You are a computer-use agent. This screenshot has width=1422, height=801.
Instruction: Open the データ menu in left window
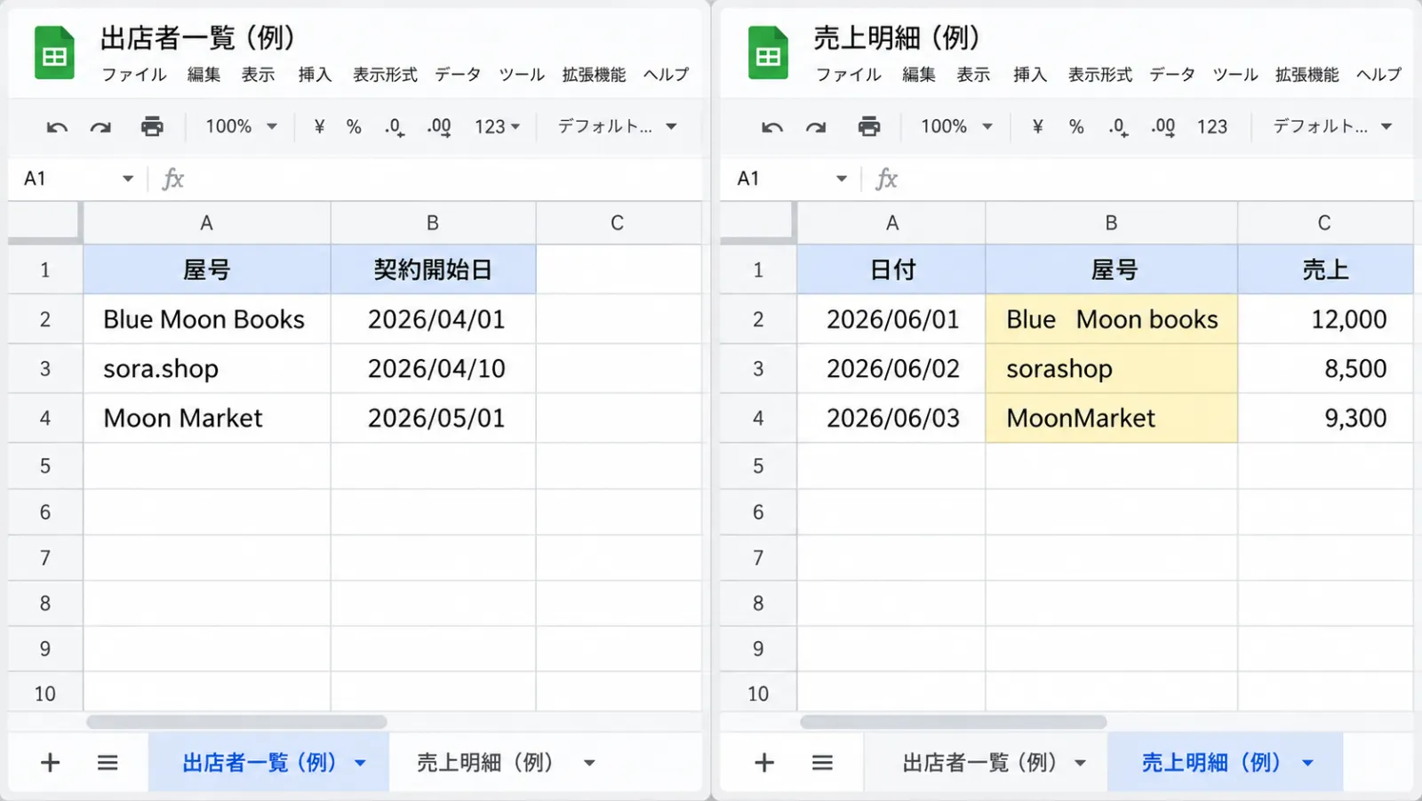click(458, 75)
